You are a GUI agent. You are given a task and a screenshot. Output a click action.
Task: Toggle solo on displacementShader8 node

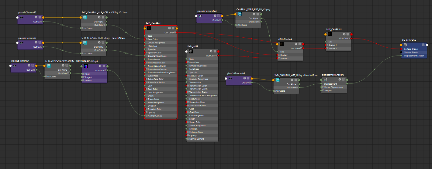(x=340, y=80)
